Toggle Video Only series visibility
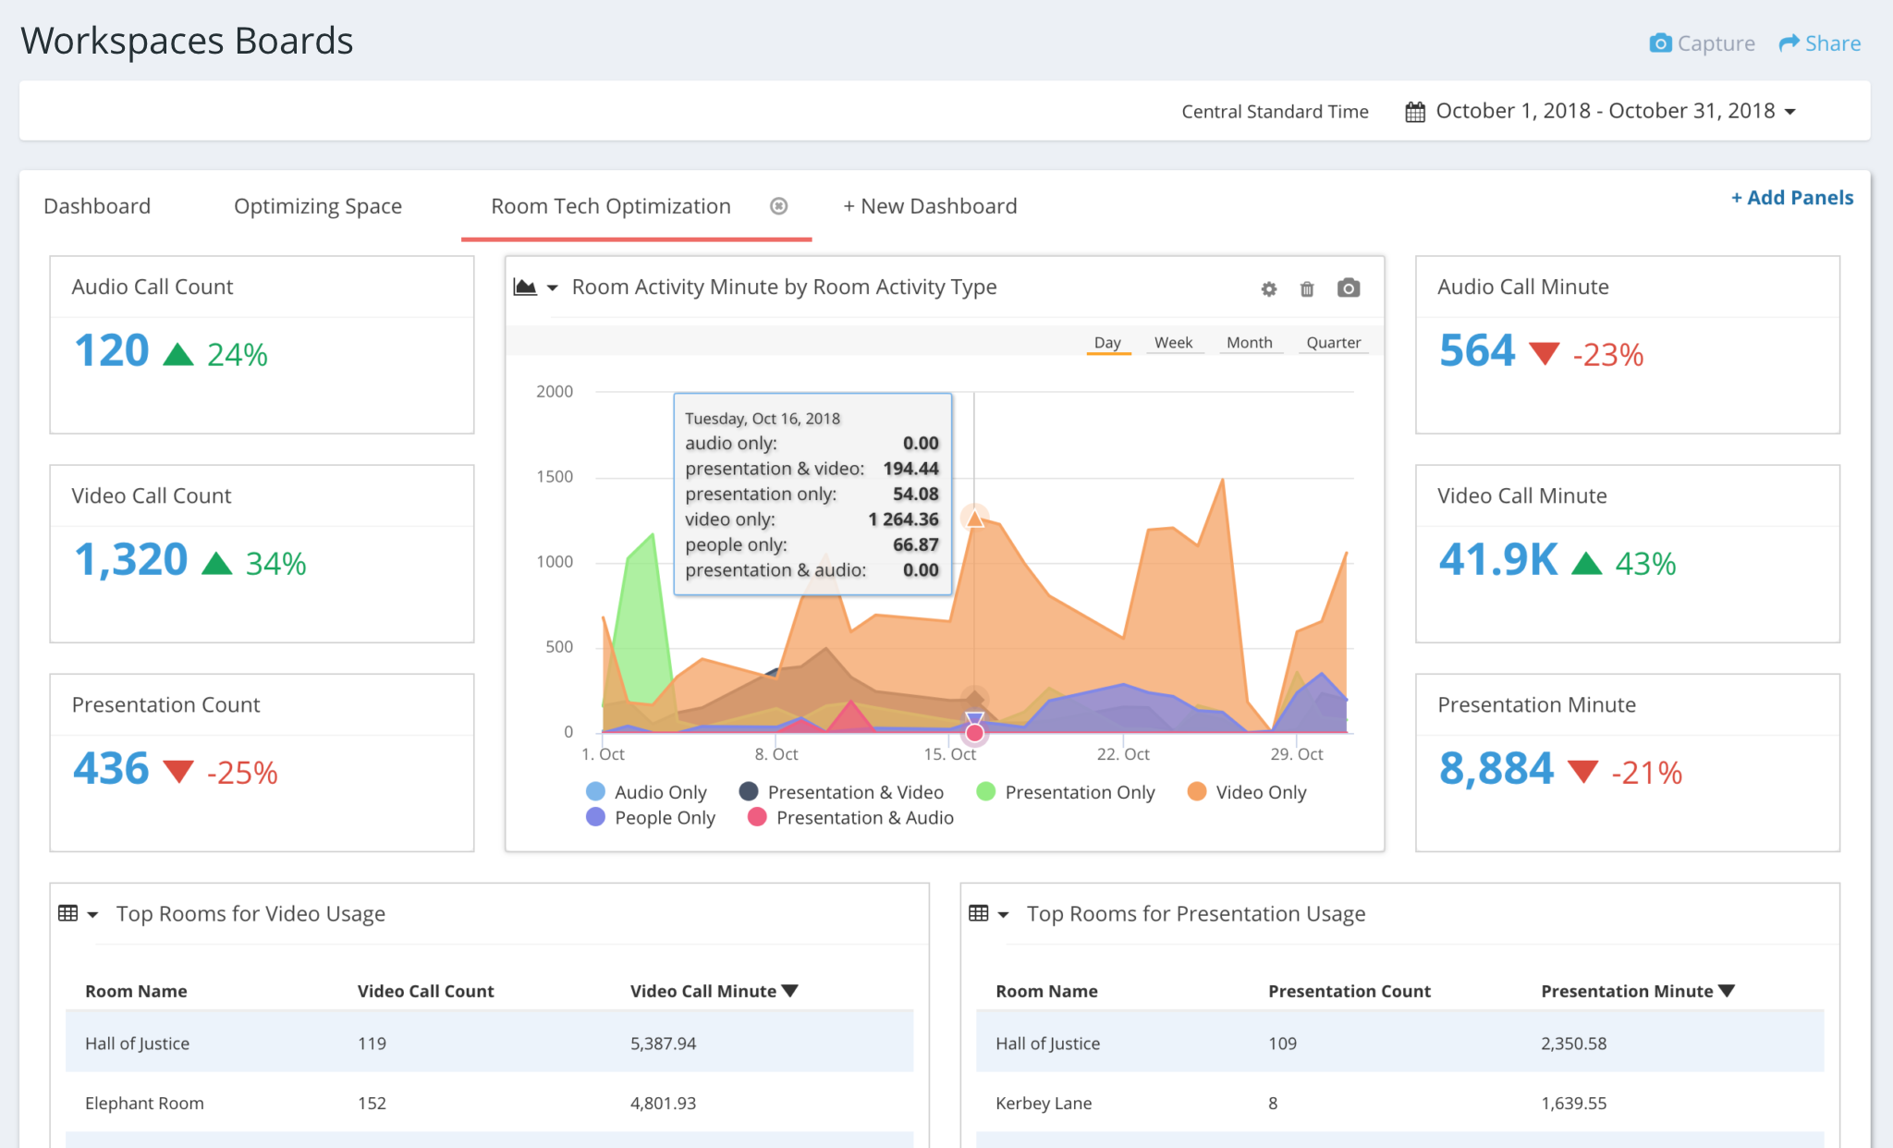This screenshot has height=1148, width=1893. [1247, 792]
